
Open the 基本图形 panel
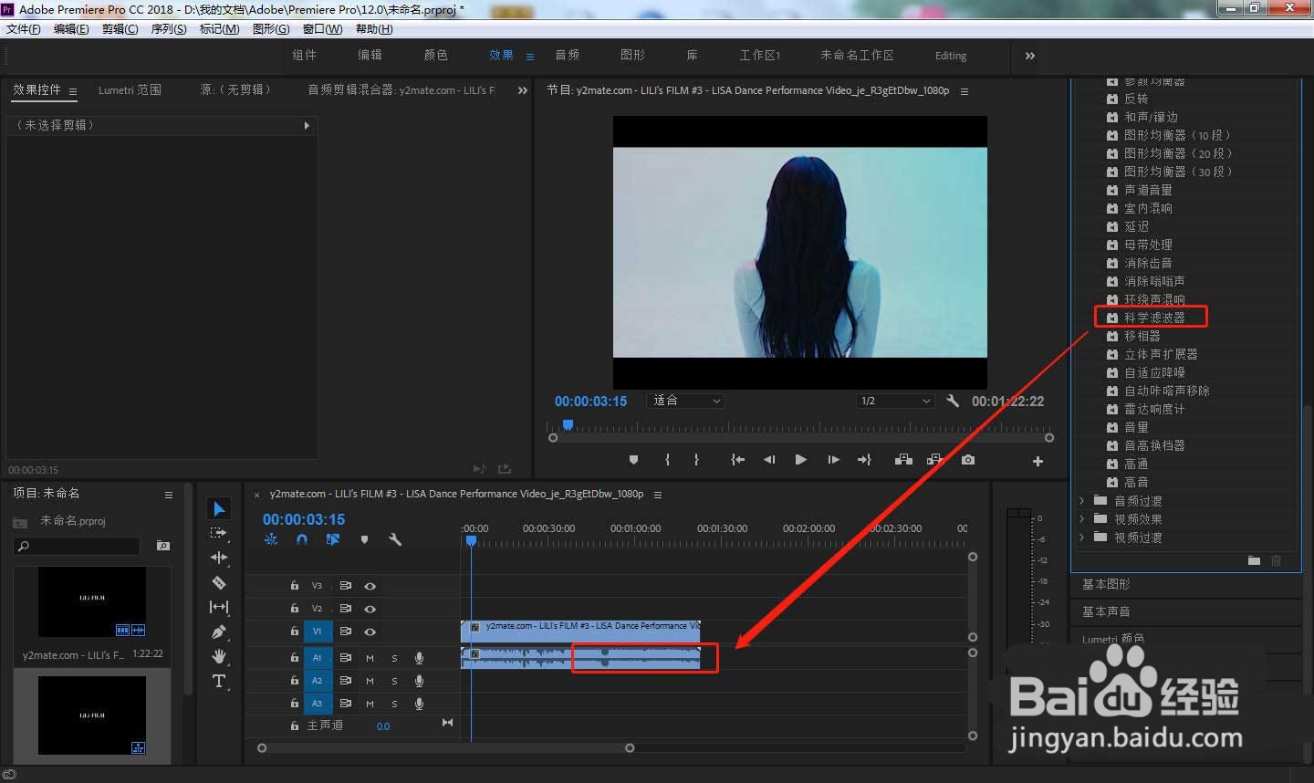(1106, 584)
